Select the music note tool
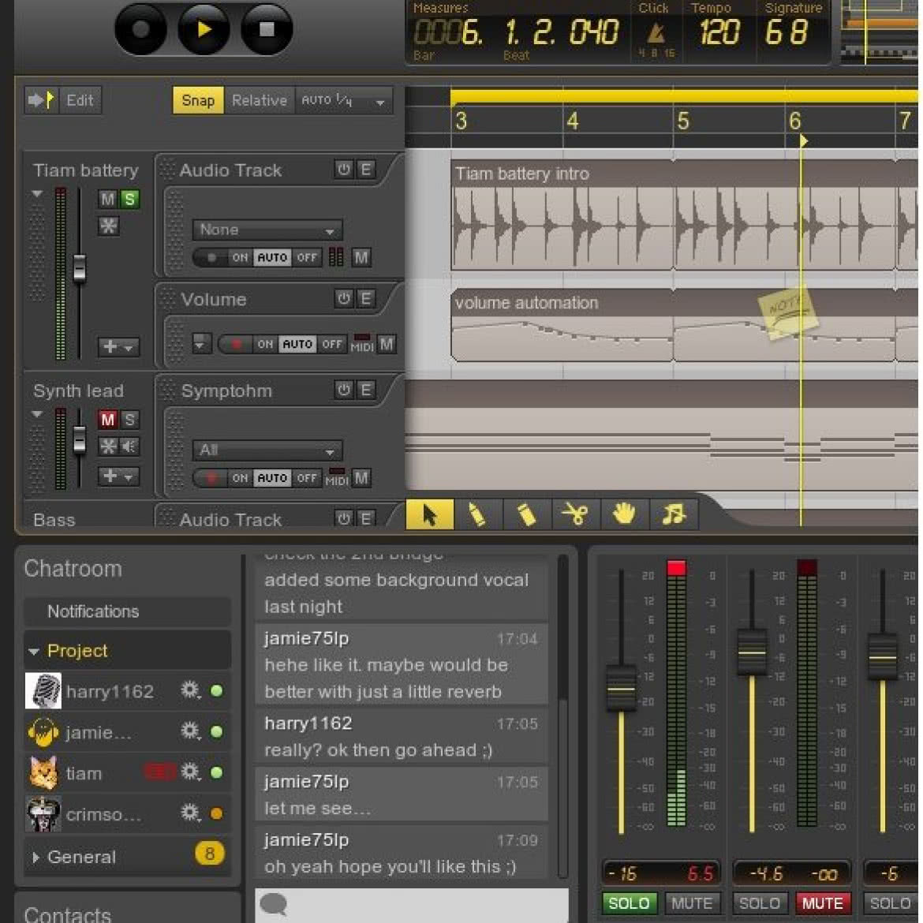This screenshot has width=923, height=923. 674,515
